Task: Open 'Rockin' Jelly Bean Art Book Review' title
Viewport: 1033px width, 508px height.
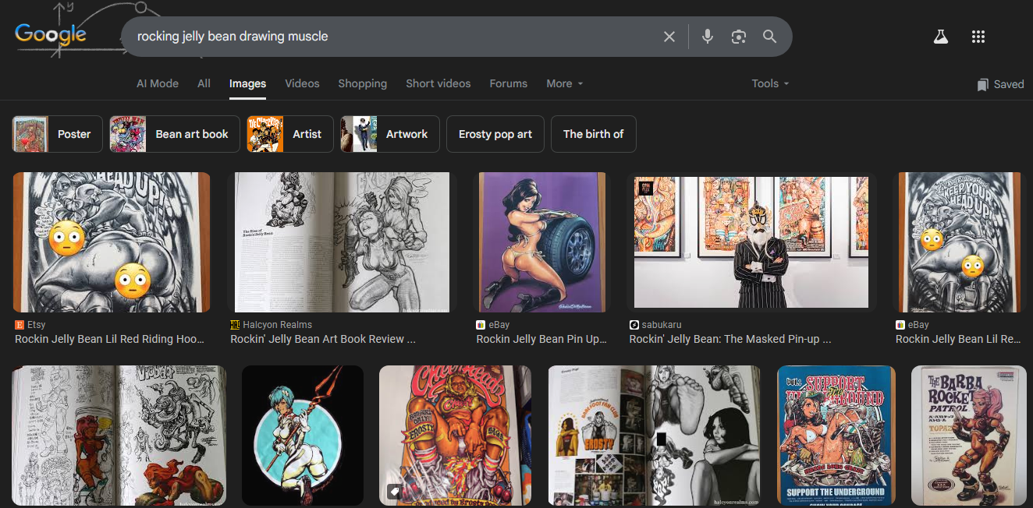Action: click(323, 339)
